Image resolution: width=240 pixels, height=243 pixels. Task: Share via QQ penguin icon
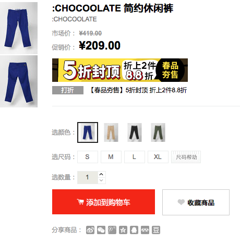[x=134, y=230]
